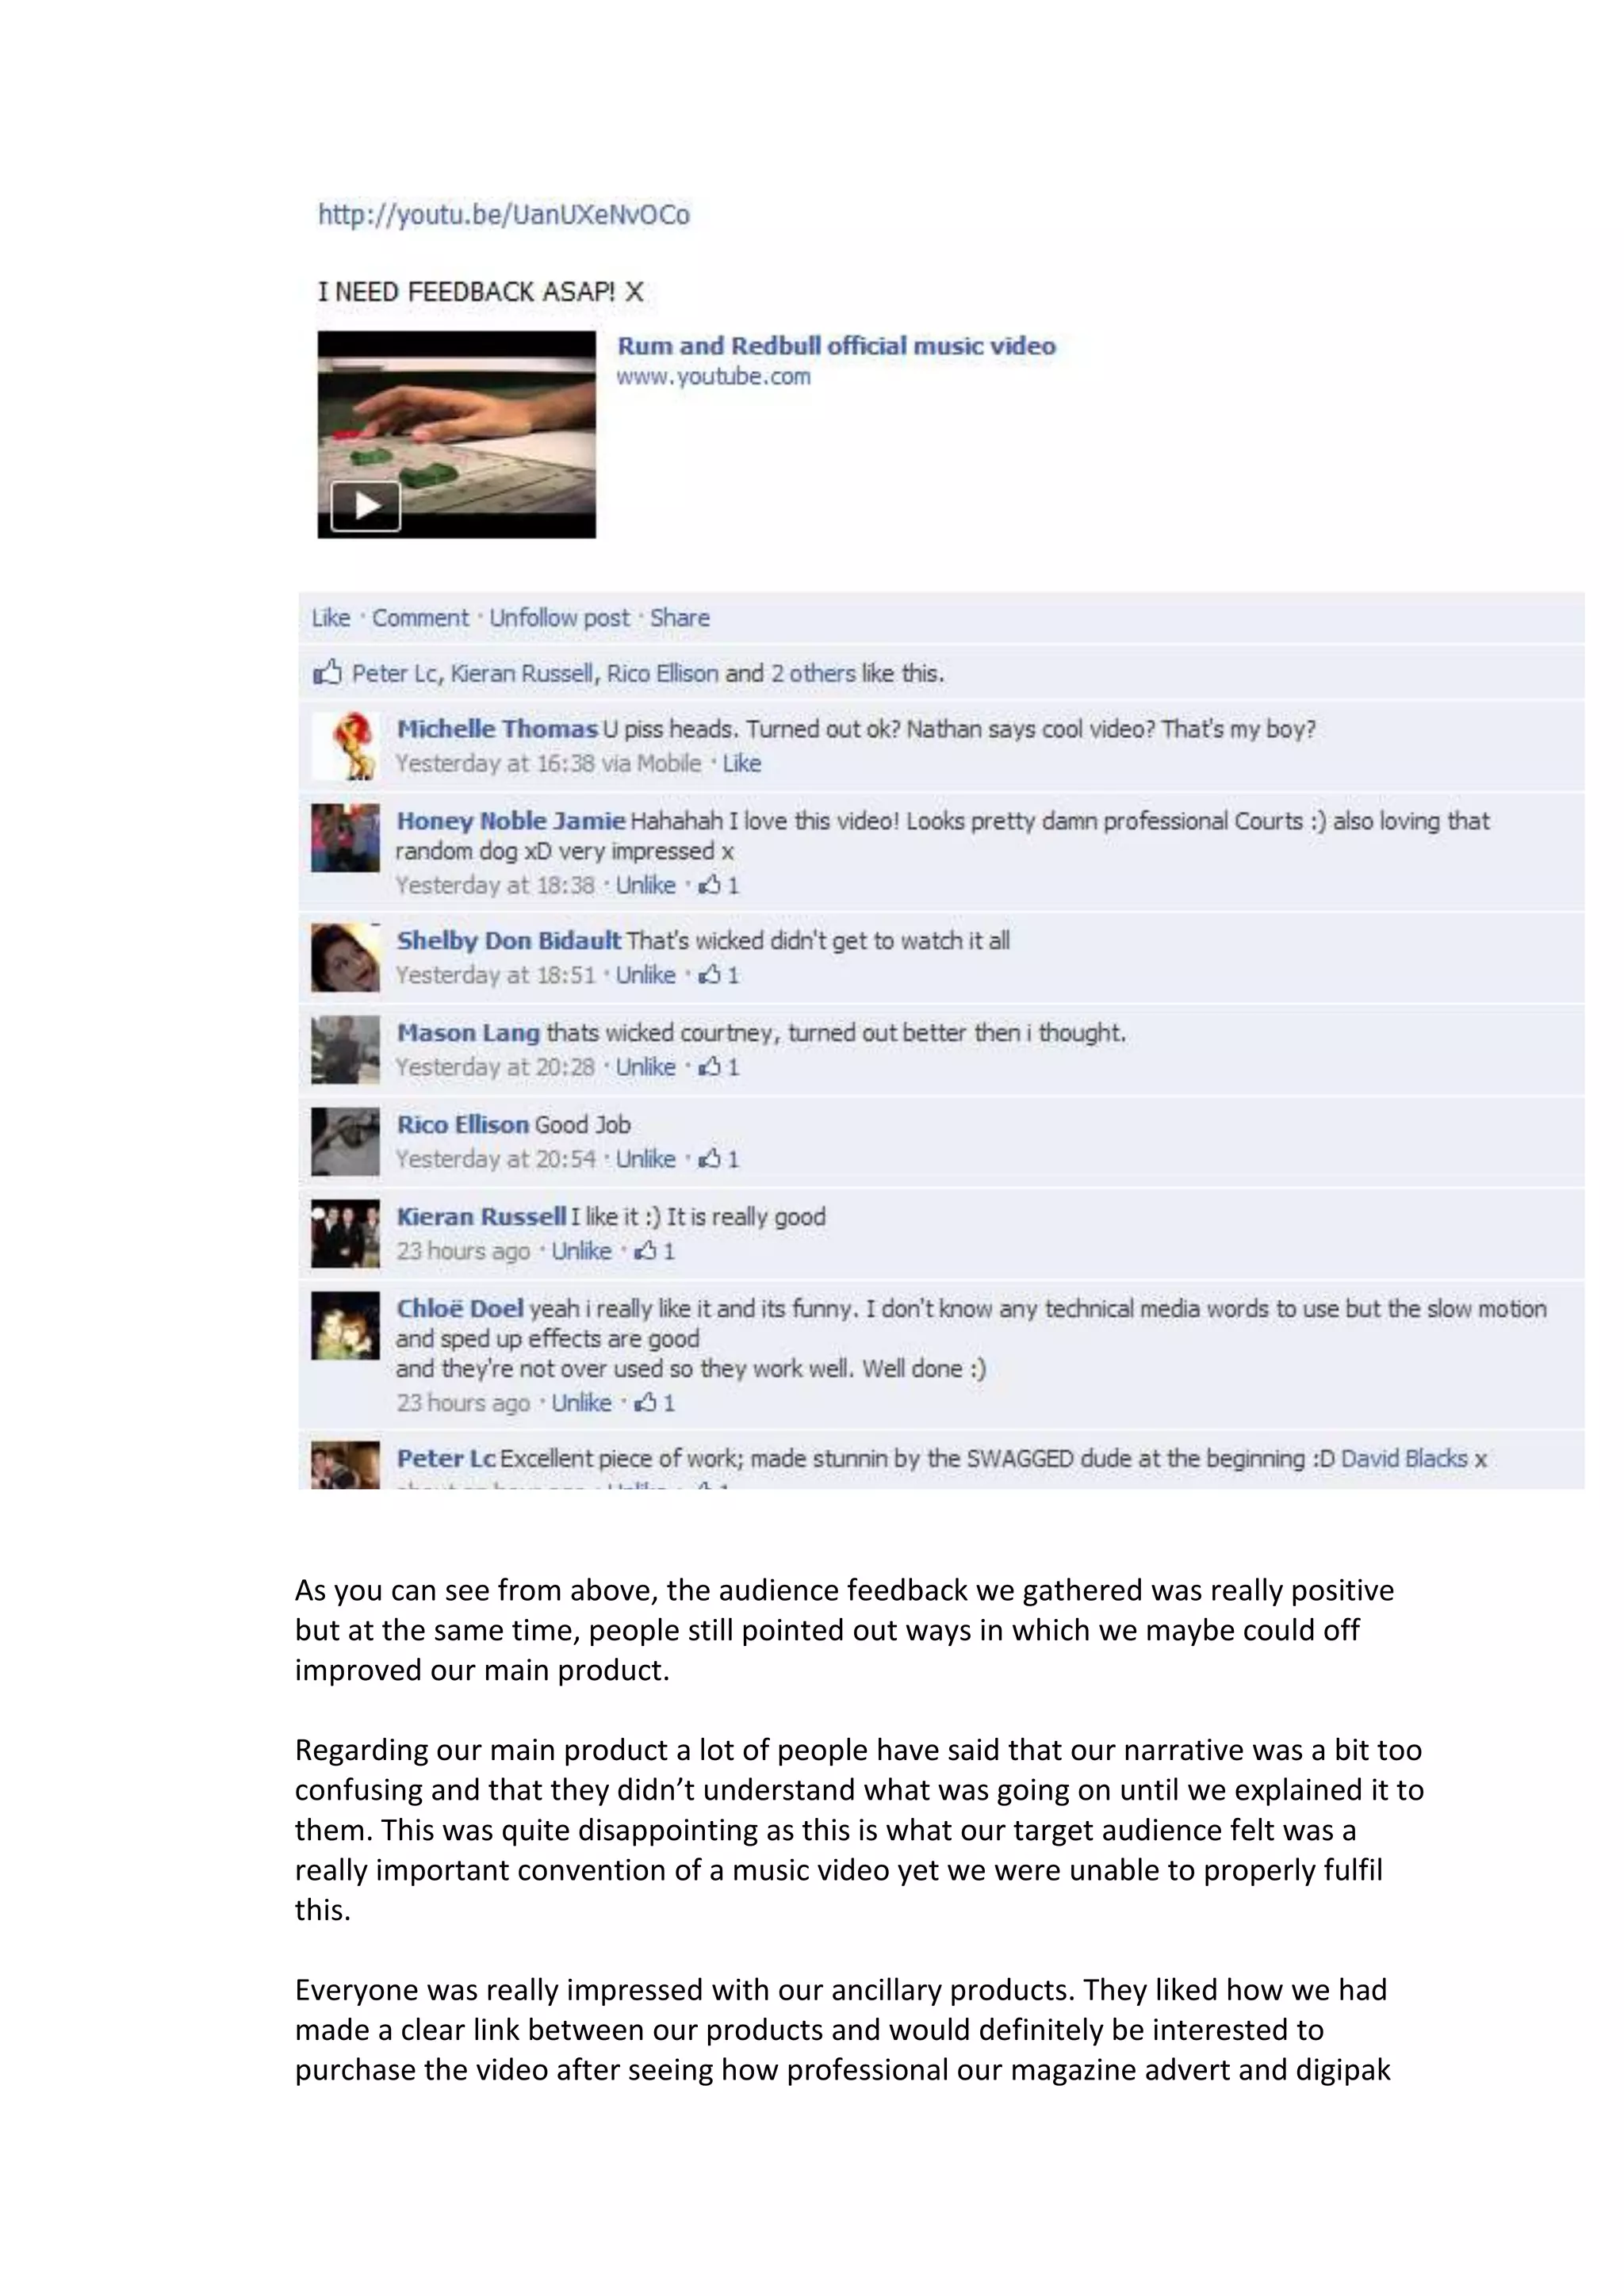Like Michelle Thomas's comment

point(742,764)
